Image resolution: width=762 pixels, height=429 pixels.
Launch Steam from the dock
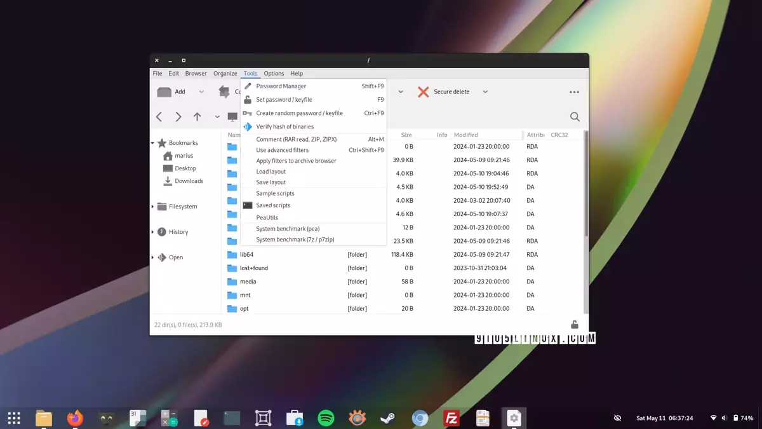389,418
